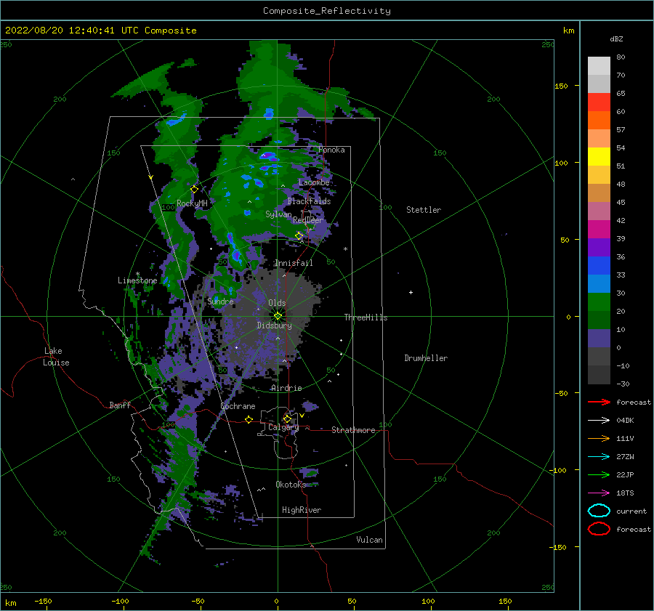Click the cyan 27ZW arrow icon
Image resolution: width=654 pixels, height=611 pixels.
tap(599, 457)
